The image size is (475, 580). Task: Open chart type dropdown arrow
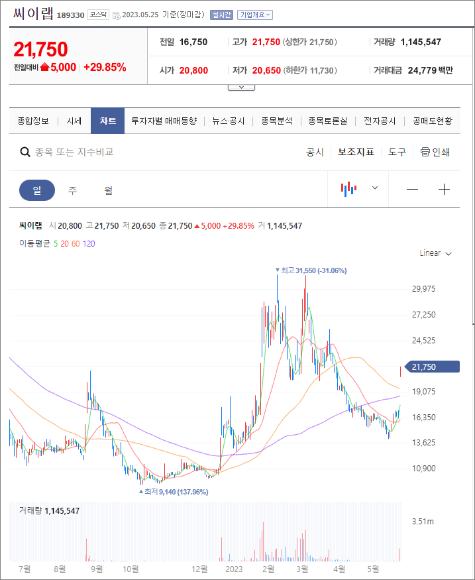[375, 188]
